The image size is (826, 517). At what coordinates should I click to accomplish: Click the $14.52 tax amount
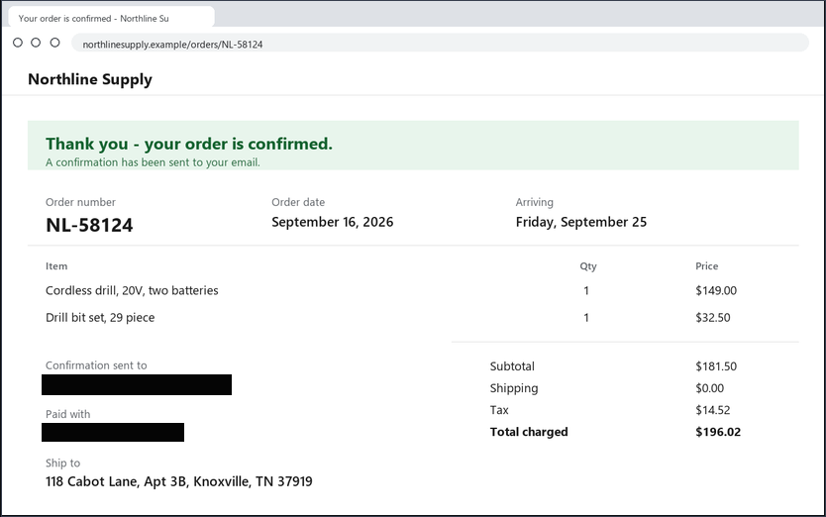[x=713, y=410]
